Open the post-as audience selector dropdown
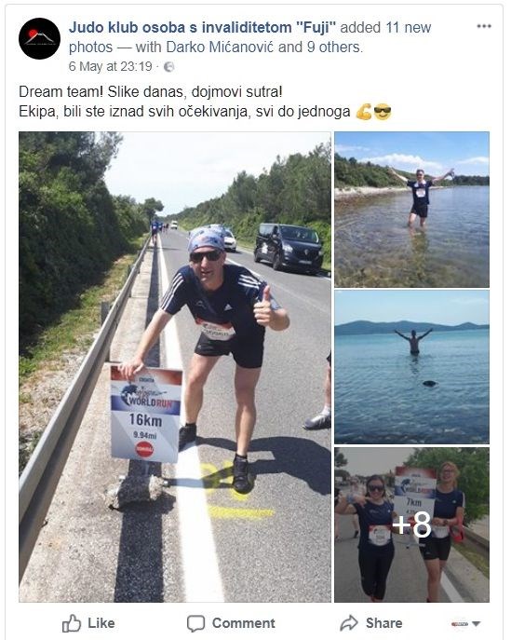Screen dimensions: 511x640 (465, 623)
